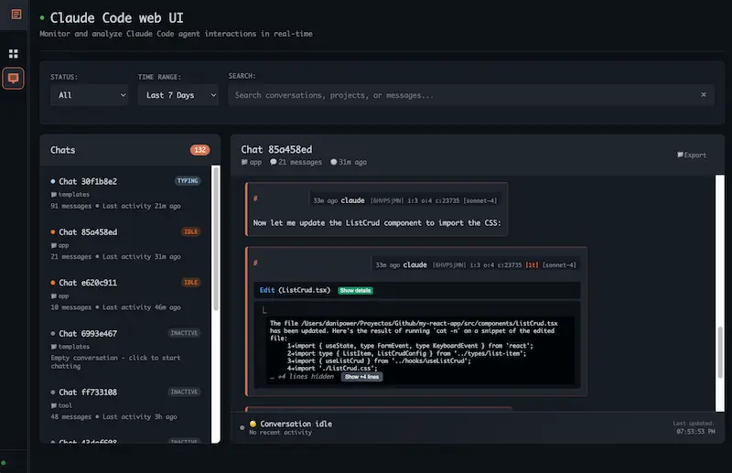732x473 pixels.
Task: Open Chat 85a458ed in the chats list
Action: coord(126,243)
